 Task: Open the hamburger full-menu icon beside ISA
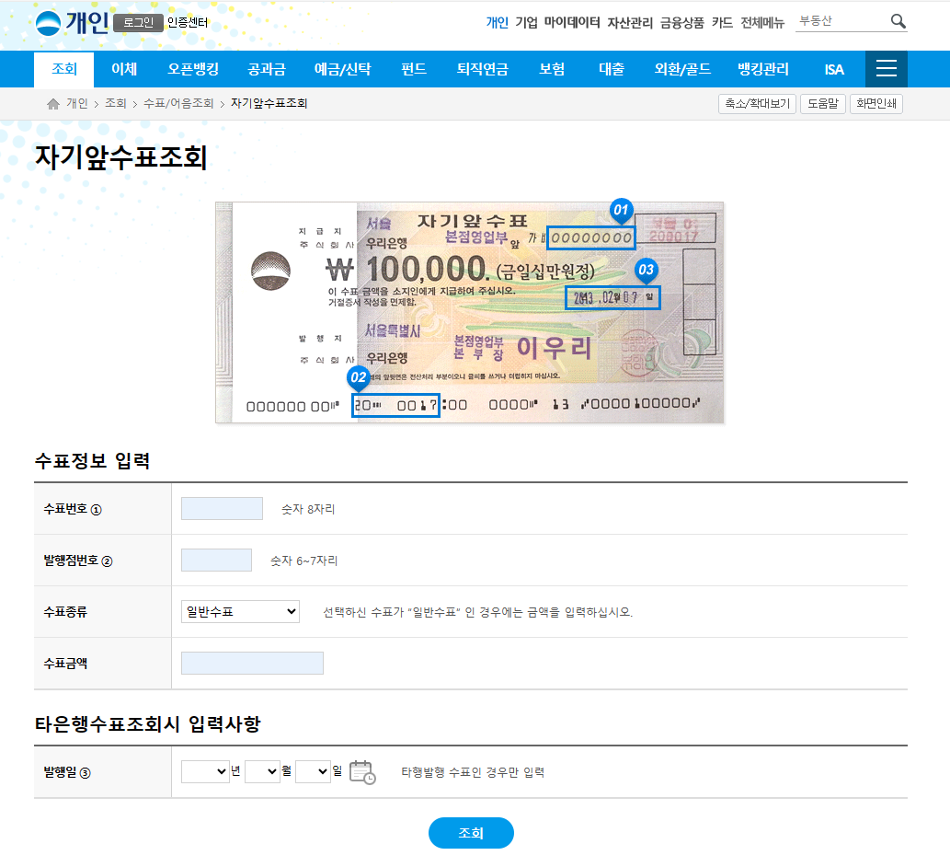click(886, 69)
